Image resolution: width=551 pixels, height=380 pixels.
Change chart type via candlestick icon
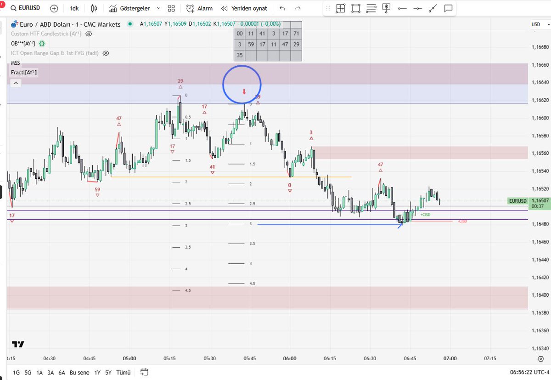pyautogui.click(x=94, y=8)
